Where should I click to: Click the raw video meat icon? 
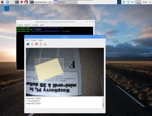pyautogui.click(x=36, y=44)
